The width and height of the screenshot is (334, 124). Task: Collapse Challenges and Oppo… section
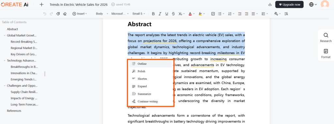[5, 86]
